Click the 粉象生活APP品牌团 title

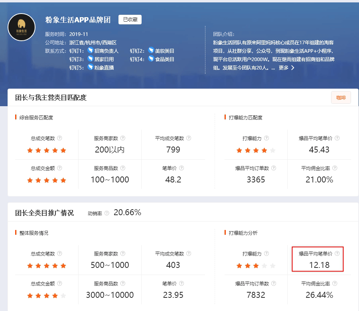(78, 20)
